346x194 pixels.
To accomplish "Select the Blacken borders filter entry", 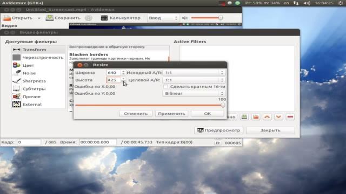I will [118, 56].
